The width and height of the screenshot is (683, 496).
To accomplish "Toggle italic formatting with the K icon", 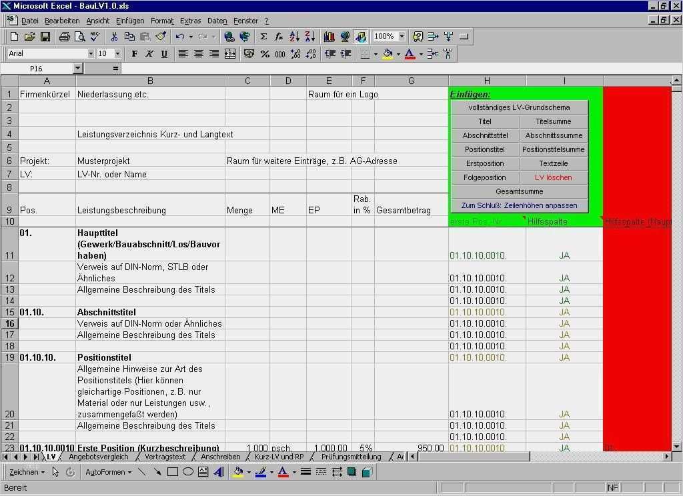I will [150, 54].
